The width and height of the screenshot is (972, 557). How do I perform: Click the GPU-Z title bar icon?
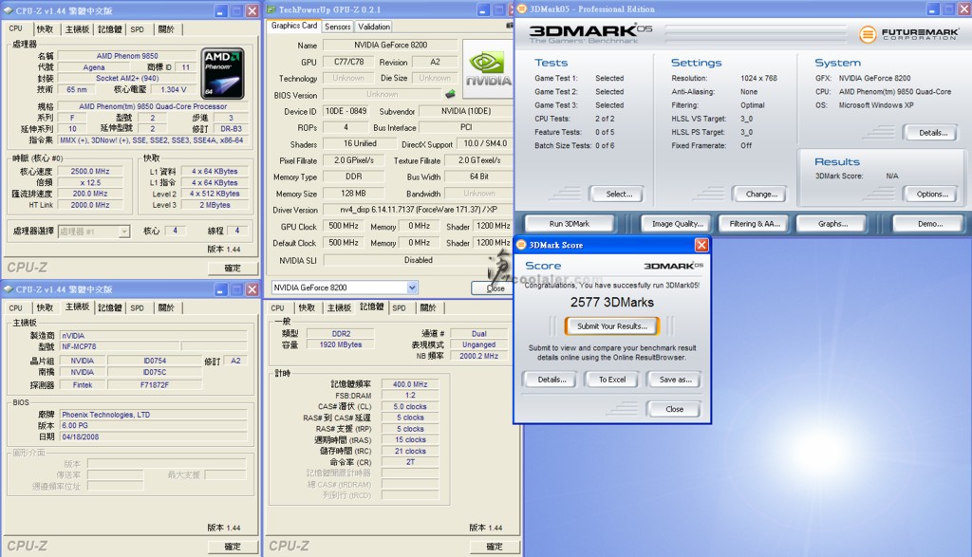[x=271, y=9]
